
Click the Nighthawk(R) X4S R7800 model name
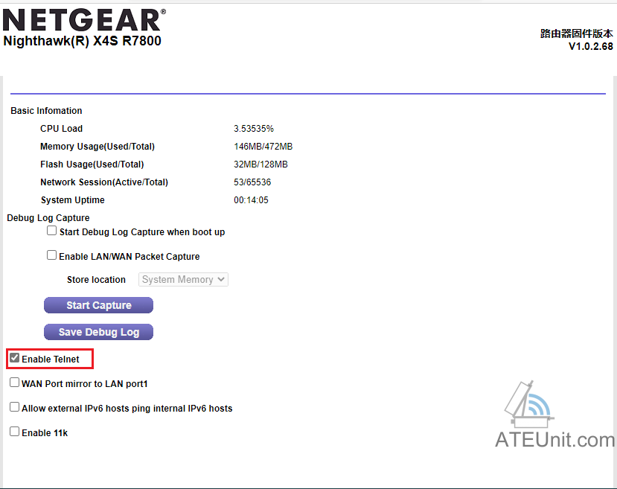(x=82, y=41)
